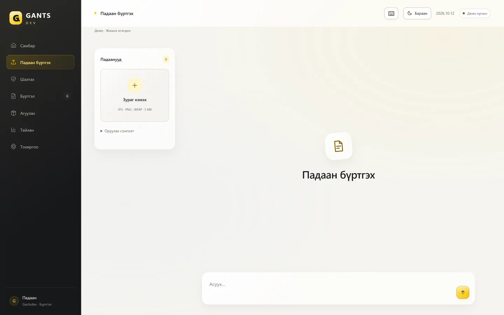Screen dimensions: 504x315
Task: Click the Падаанууд count badge 0
Action: [166, 59]
